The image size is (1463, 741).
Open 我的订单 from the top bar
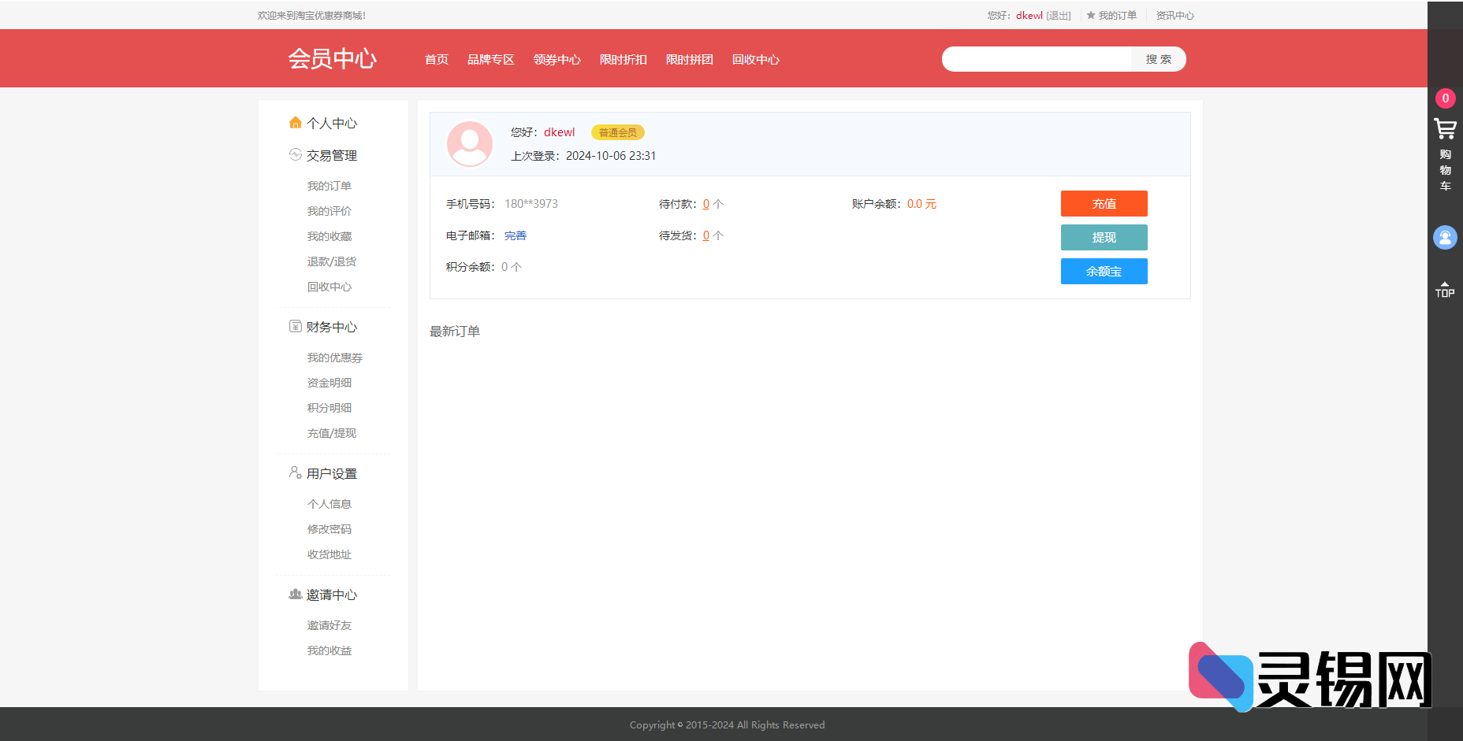(x=1117, y=15)
